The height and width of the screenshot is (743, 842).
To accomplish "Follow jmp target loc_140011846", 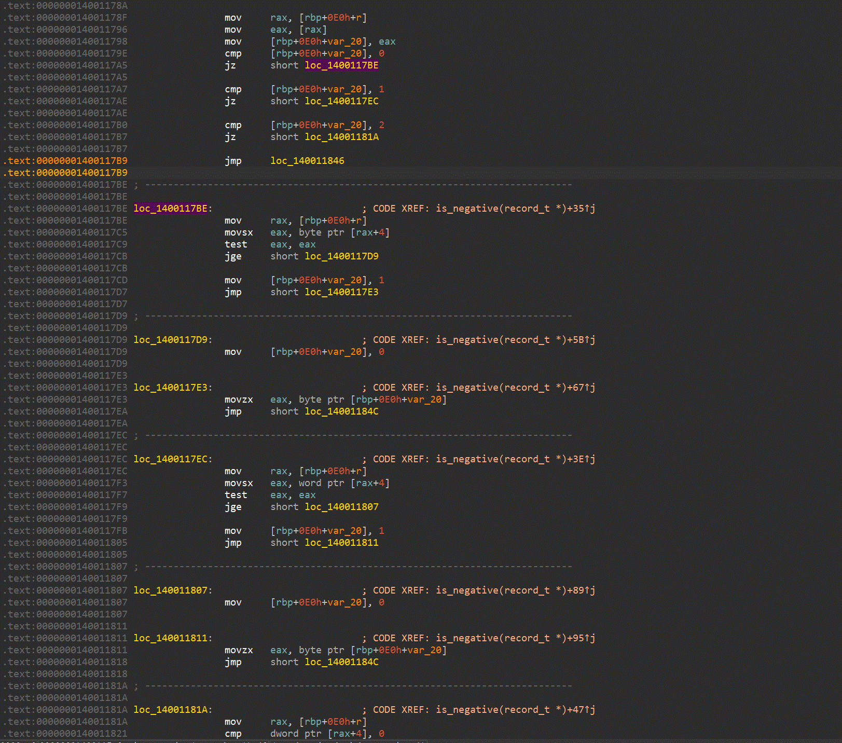I will coord(307,161).
